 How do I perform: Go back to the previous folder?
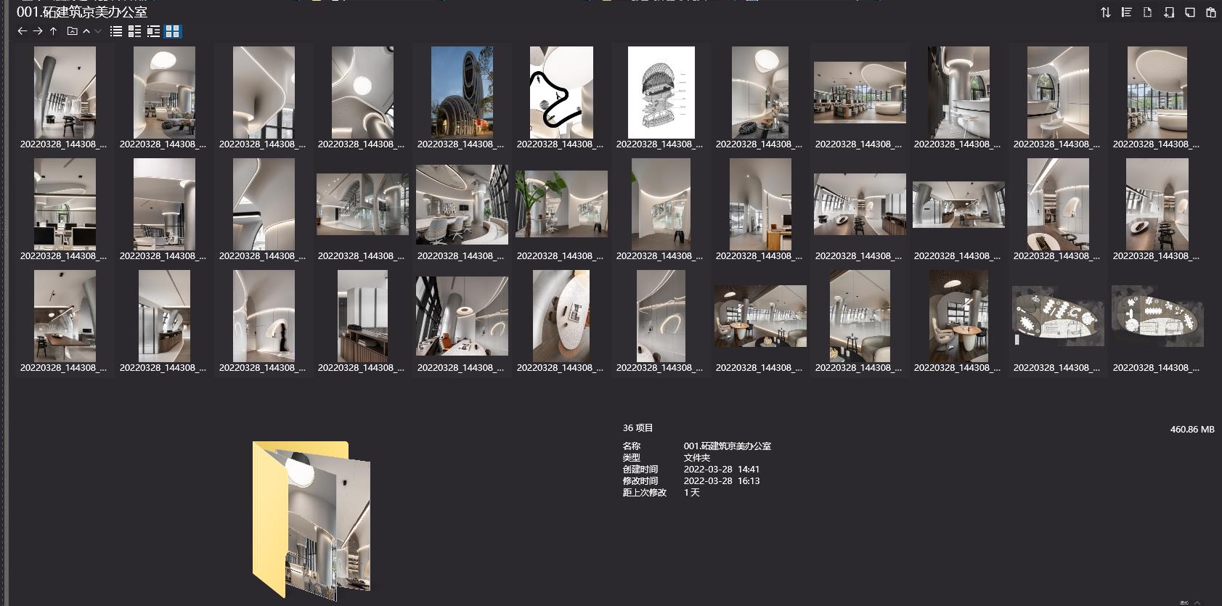(22, 31)
